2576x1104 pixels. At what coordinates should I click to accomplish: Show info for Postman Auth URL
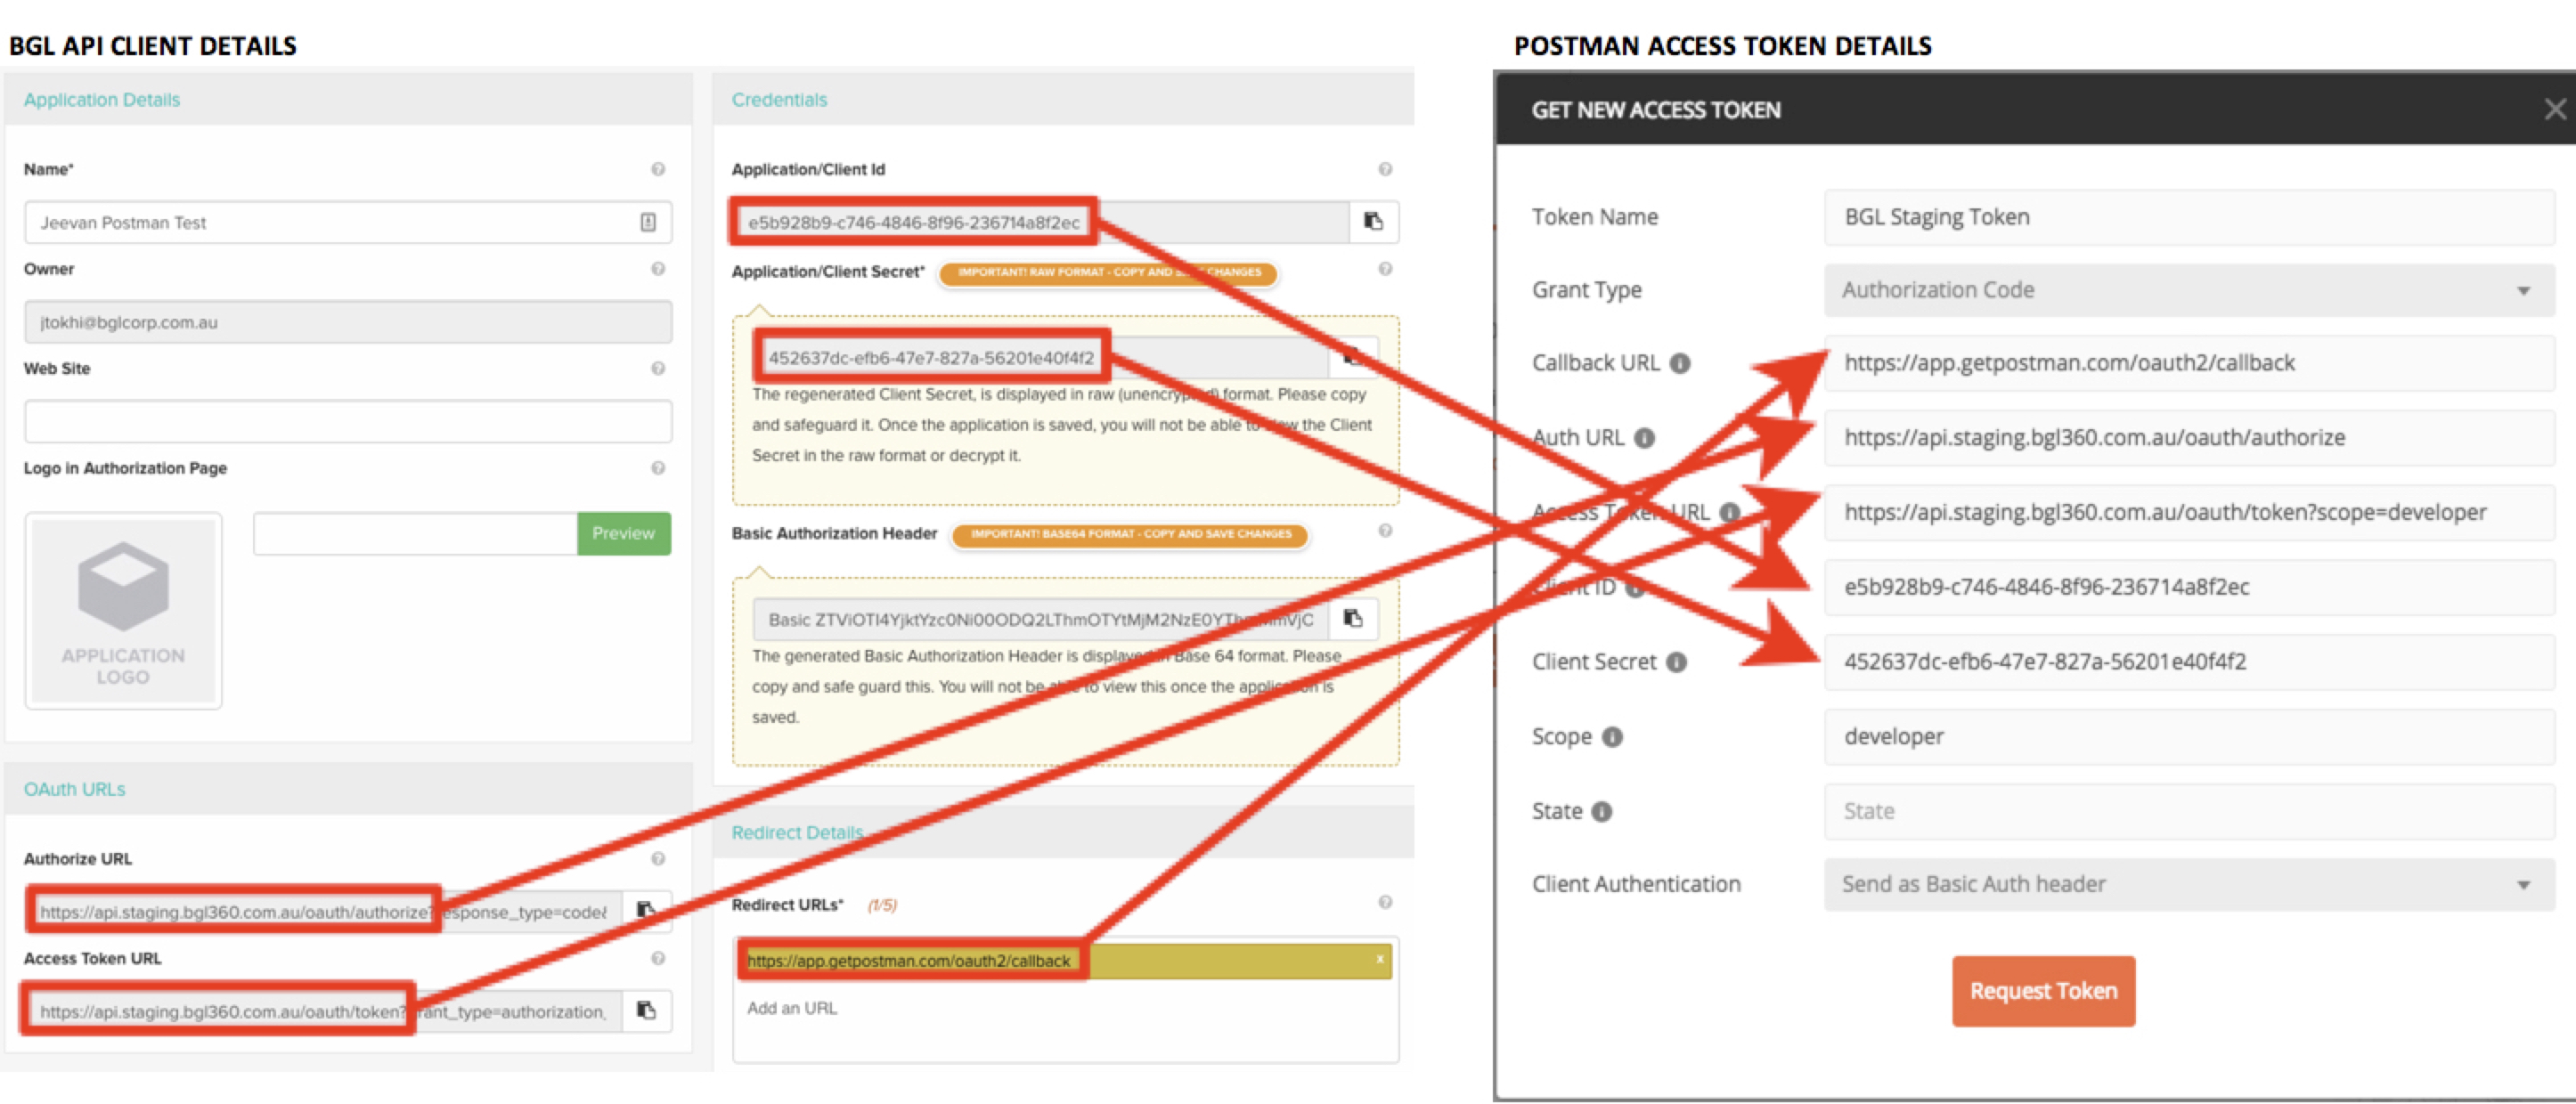pyautogui.click(x=1645, y=438)
